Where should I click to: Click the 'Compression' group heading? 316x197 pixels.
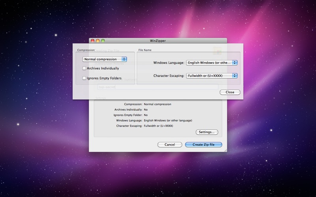tap(86, 50)
